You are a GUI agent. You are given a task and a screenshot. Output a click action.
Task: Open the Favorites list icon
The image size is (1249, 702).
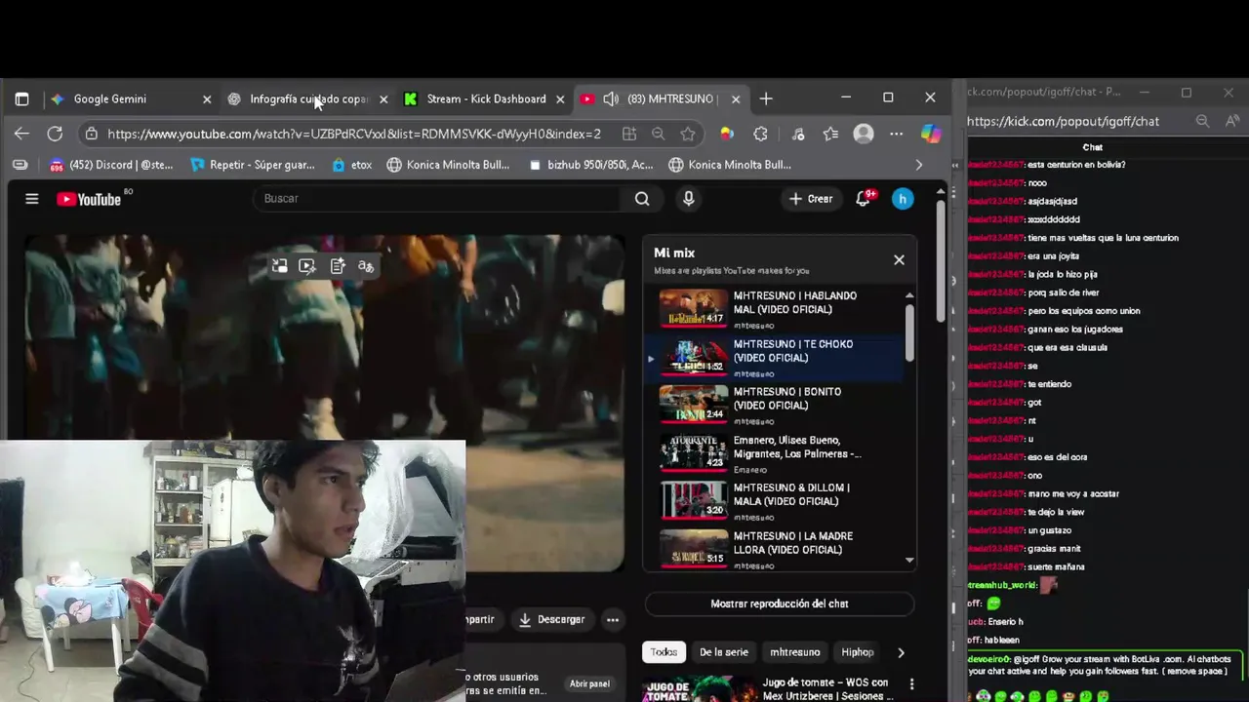(x=830, y=134)
